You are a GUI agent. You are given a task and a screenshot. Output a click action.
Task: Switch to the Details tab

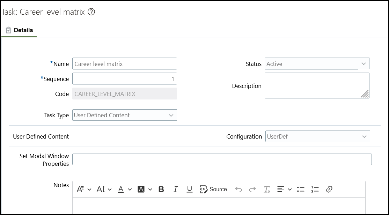pyautogui.click(x=20, y=30)
